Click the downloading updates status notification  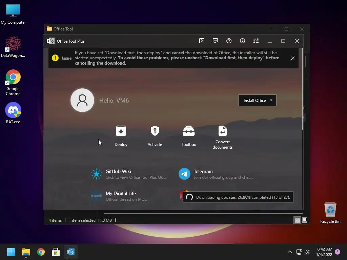[238, 197]
